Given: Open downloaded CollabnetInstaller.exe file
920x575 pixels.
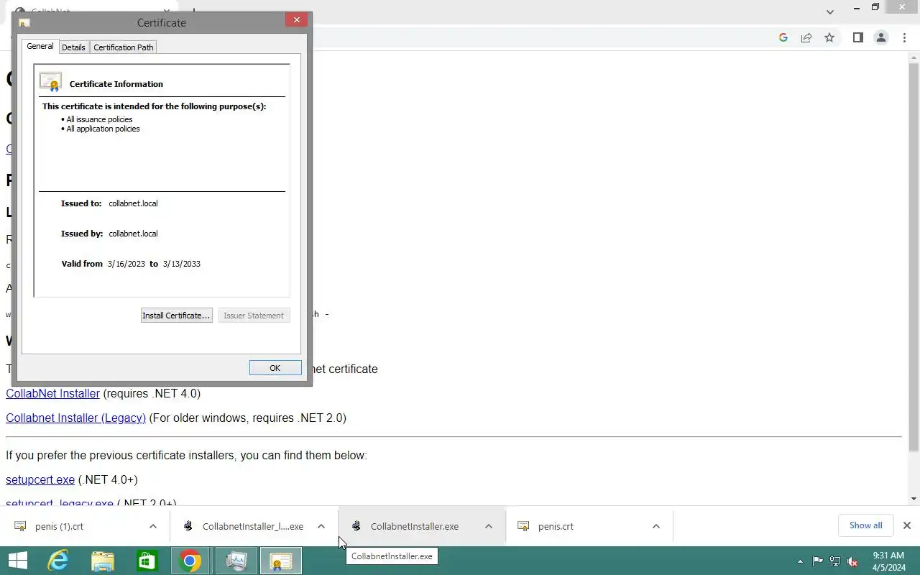Looking at the screenshot, I should 415,526.
